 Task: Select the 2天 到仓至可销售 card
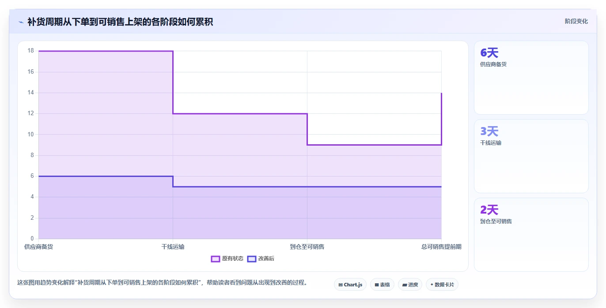pos(531,235)
